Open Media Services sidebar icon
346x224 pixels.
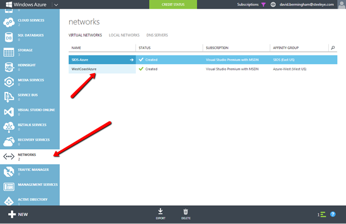(9, 82)
